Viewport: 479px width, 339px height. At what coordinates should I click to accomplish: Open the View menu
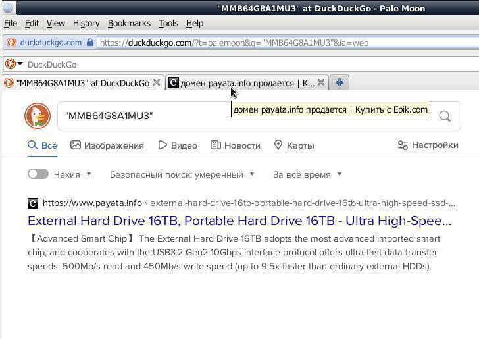pyautogui.click(x=55, y=24)
